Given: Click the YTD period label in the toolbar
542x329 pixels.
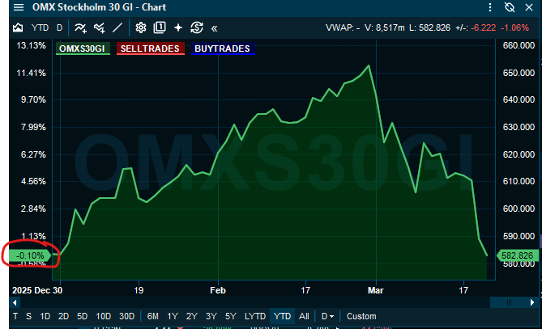Looking at the screenshot, I should tap(40, 27).
